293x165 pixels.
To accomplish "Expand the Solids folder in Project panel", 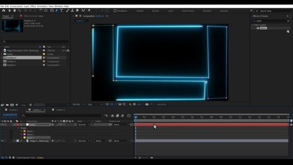I will (2, 54).
